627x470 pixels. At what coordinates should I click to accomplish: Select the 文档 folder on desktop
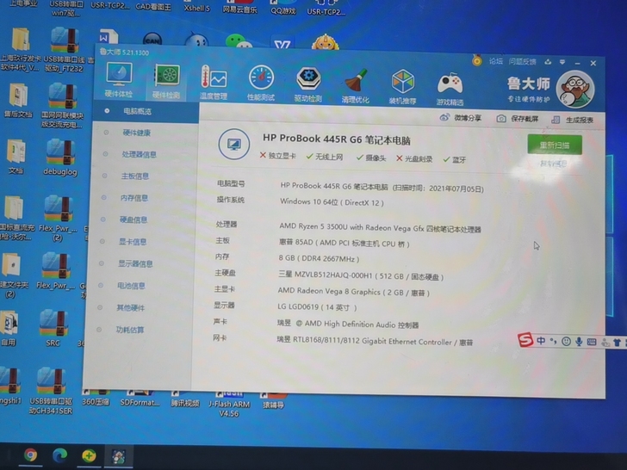(16, 157)
